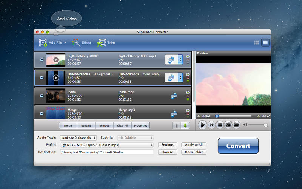This screenshot has width=302, height=189.
Task: Click the Destination path text field
Action: (106, 152)
